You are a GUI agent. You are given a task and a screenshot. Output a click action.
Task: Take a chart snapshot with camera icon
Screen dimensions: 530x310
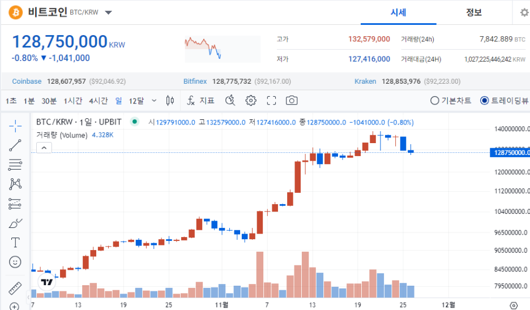[x=292, y=101]
